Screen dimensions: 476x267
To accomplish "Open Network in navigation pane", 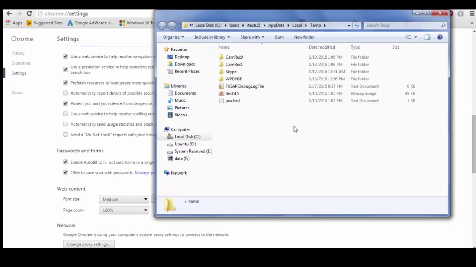I will (x=179, y=173).
